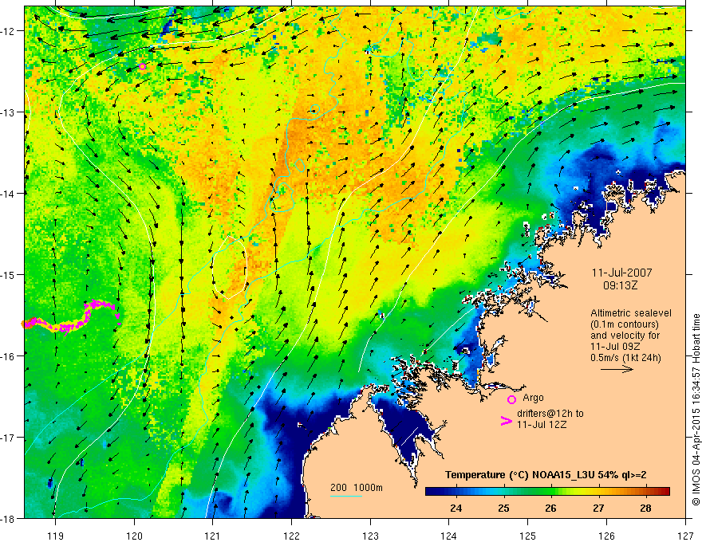Click the latitude axis label '-16'

click(x=8, y=356)
